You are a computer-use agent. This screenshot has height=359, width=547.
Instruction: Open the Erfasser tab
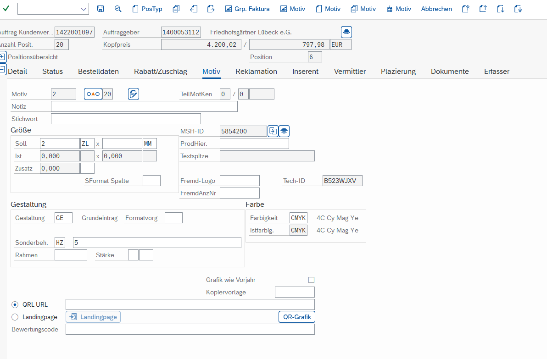(x=497, y=72)
